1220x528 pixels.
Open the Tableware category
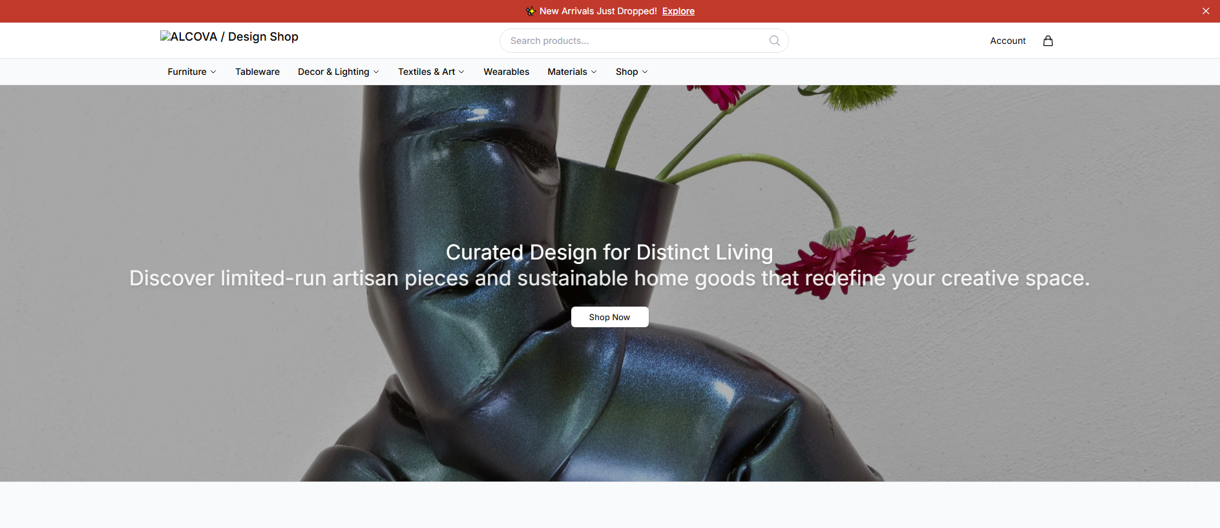[x=257, y=72]
